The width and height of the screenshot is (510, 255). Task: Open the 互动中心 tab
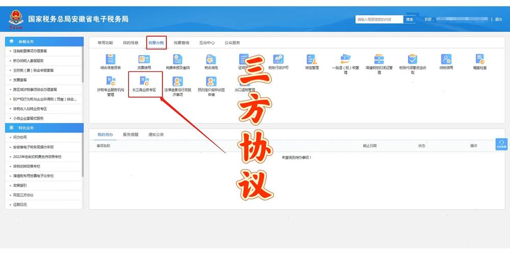pyautogui.click(x=207, y=43)
